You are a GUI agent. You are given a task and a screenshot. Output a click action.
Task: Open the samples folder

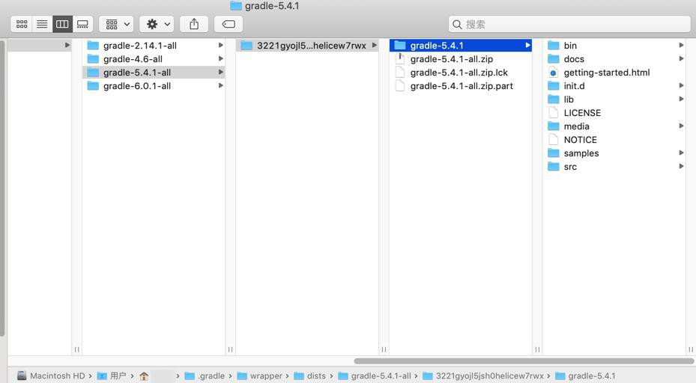(614, 153)
